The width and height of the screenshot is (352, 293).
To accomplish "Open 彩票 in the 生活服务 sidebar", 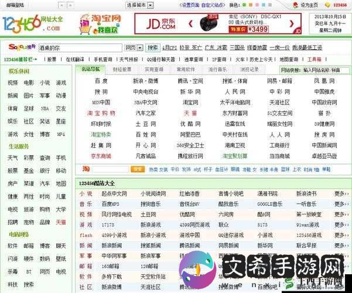I will (29, 158).
